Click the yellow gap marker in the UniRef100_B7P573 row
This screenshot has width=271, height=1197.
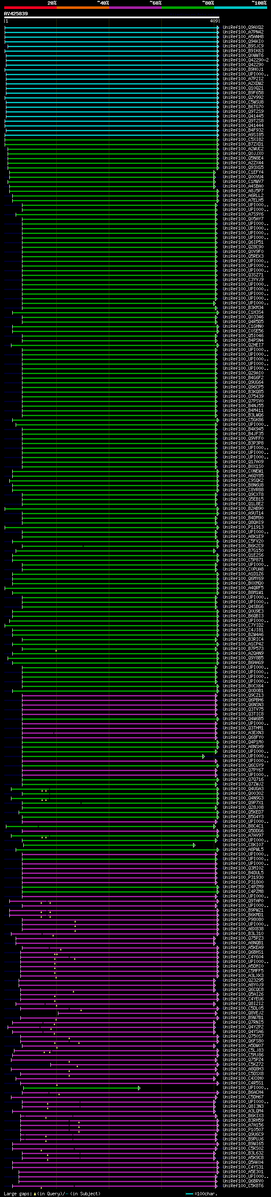point(56,651)
